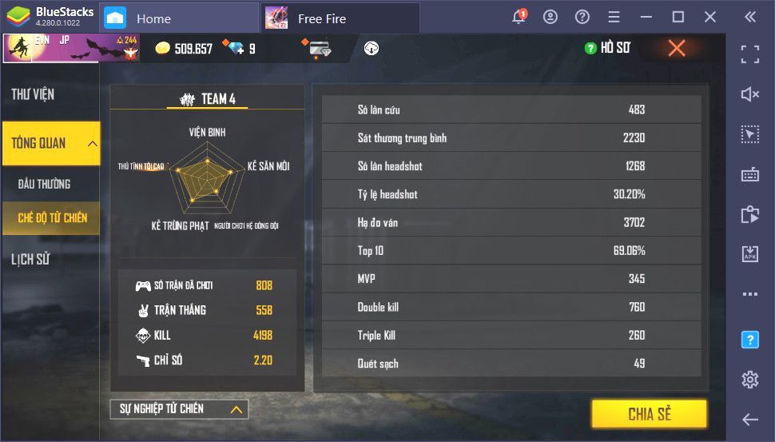This screenshot has height=442, width=775.
Task: Click the download cloud icon in the game
Action: pos(372,49)
